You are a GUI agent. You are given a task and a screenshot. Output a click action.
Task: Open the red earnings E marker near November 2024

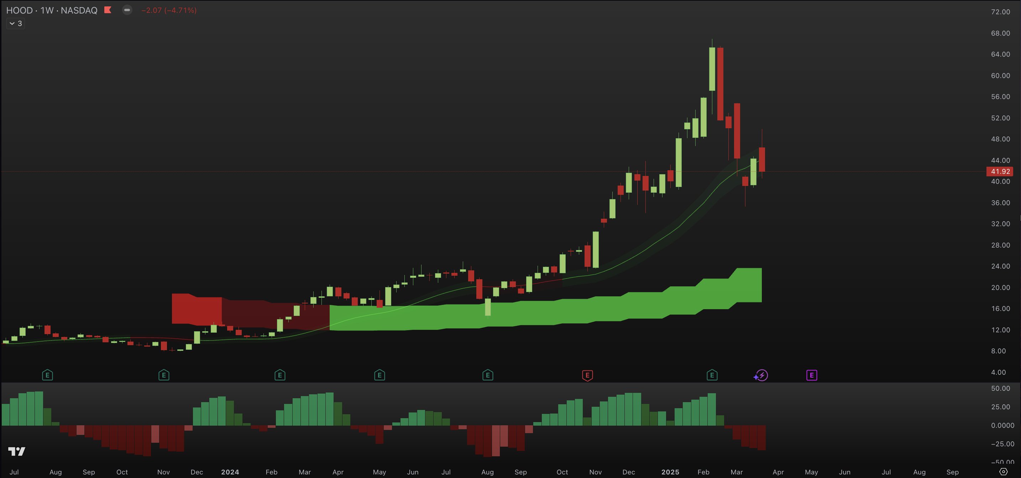[587, 375]
